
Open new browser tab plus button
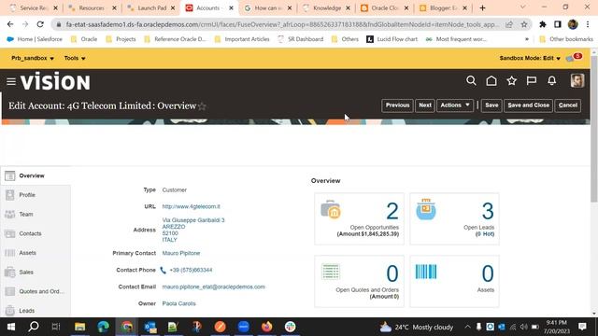pyautogui.click(x=482, y=7)
